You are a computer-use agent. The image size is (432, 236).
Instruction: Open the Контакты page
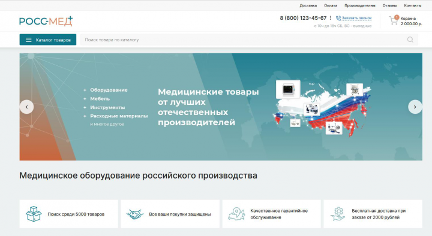click(412, 5)
